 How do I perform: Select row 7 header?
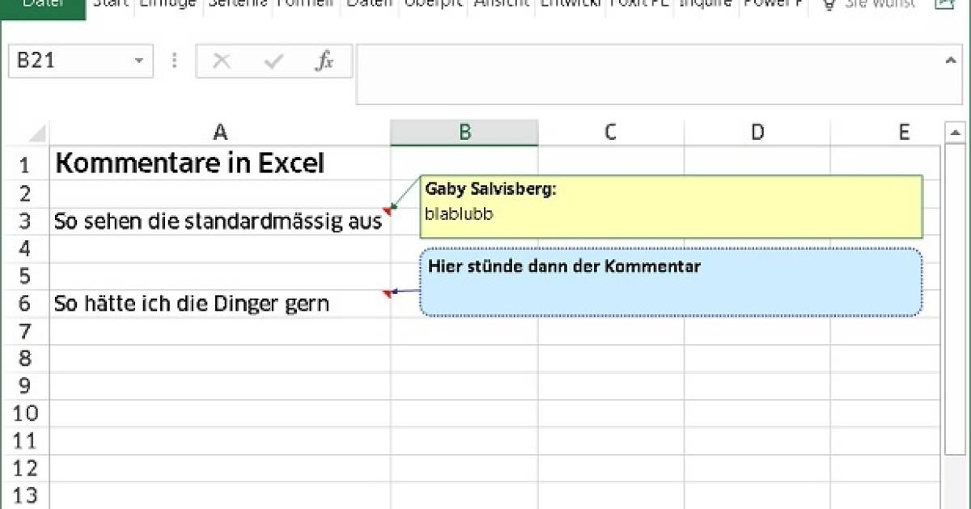click(24, 332)
